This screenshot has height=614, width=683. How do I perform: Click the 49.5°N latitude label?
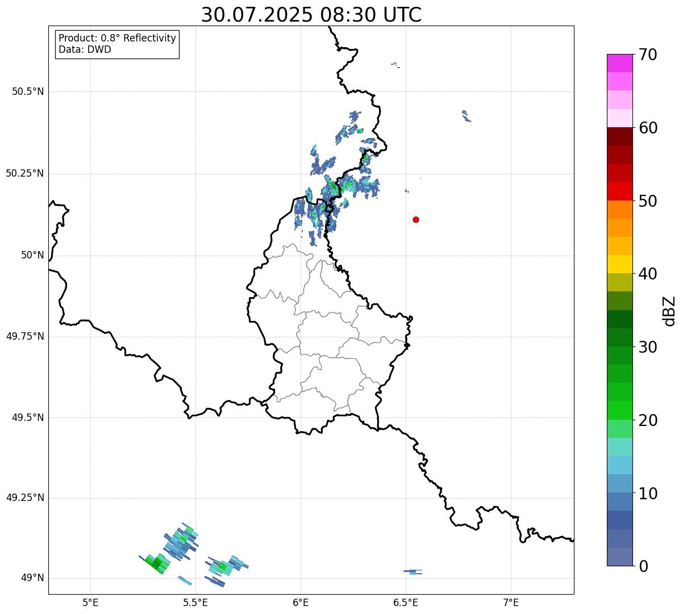click(x=28, y=417)
